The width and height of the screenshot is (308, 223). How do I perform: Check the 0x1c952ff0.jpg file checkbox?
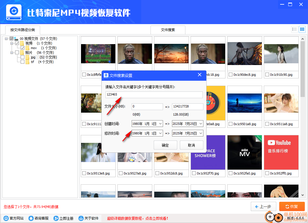click(267, 173)
